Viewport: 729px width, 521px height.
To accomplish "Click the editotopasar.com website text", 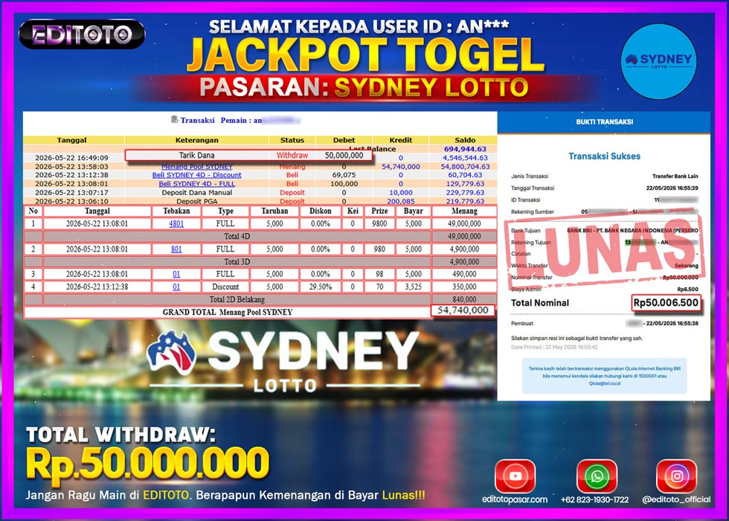I will coord(515,499).
